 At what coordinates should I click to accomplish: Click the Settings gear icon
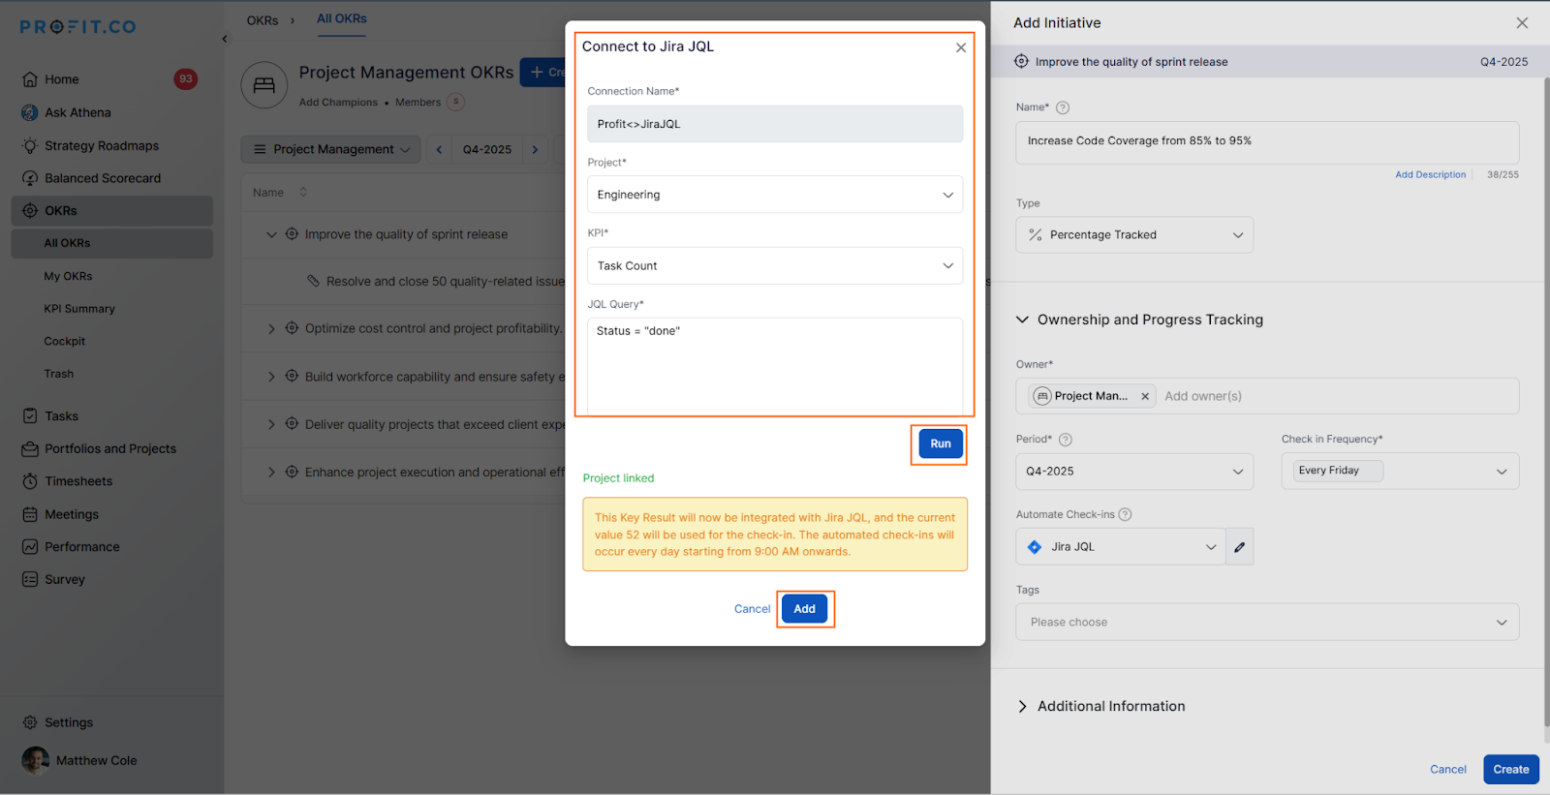30,722
